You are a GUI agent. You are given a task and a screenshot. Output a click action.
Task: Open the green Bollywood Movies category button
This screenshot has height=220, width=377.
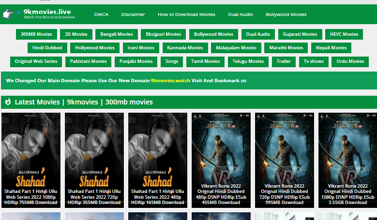coord(213,34)
